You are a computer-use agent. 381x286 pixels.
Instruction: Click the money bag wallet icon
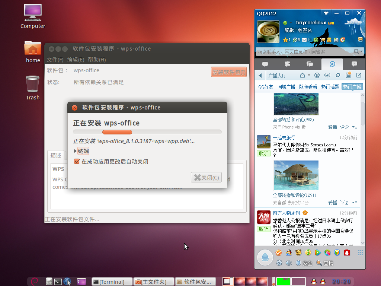tap(329, 40)
